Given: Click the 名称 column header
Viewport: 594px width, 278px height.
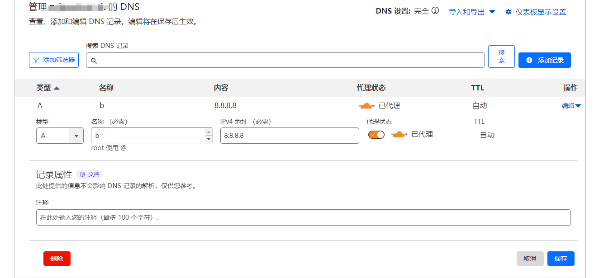Looking at the screenshot, I should click(x=106, y=88).
